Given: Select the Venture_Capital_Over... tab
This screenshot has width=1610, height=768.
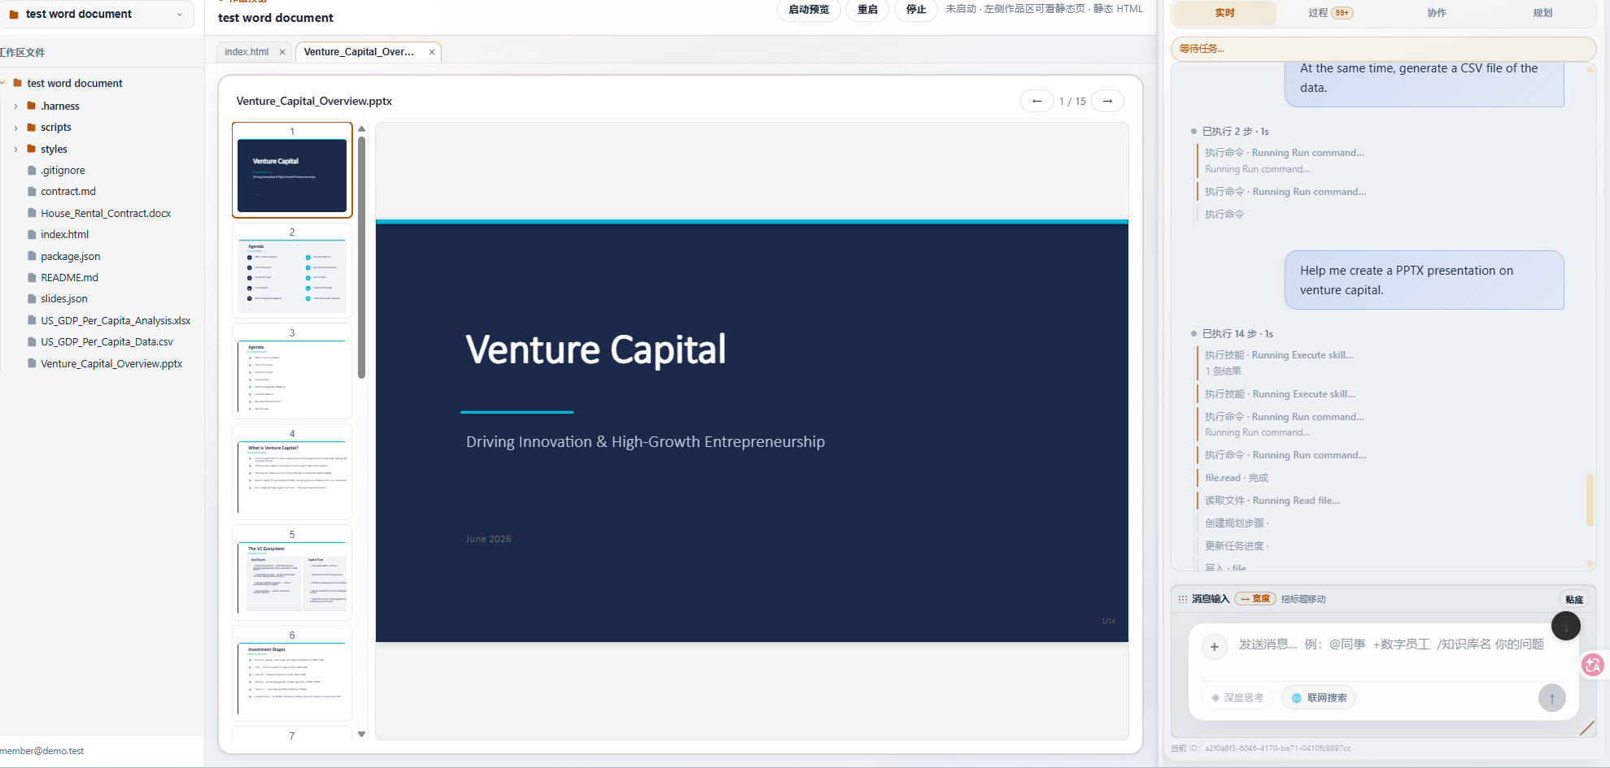Looking at the screenshot, I should [x=359, y=52].
